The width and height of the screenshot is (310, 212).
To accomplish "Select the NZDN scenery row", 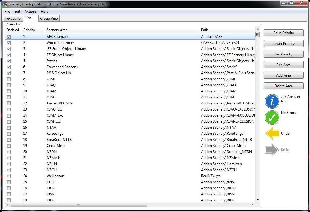I will point(130,152).
